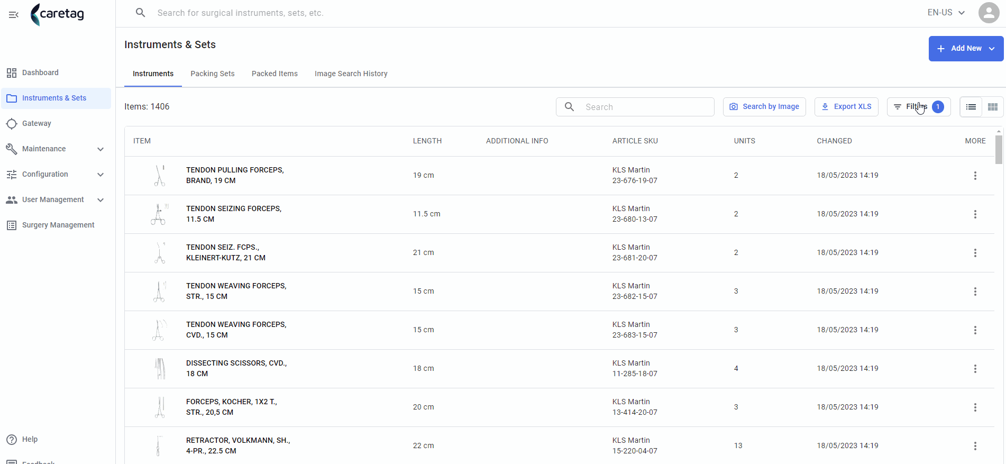
Task: Click the Search by Image button
Action: pos(764,107)
